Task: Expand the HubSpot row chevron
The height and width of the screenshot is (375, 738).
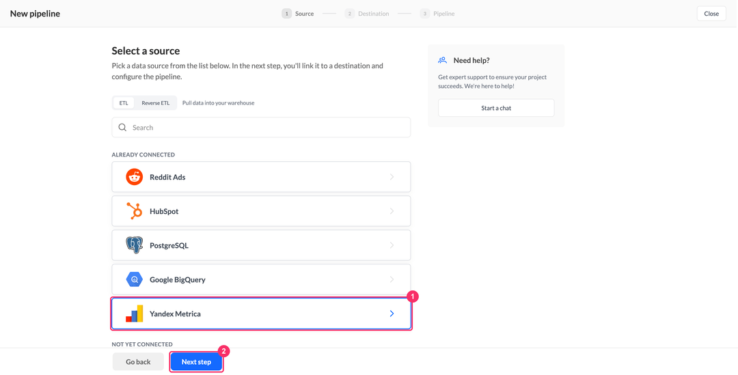Action: pyautogui.click(x=392, y=211)
